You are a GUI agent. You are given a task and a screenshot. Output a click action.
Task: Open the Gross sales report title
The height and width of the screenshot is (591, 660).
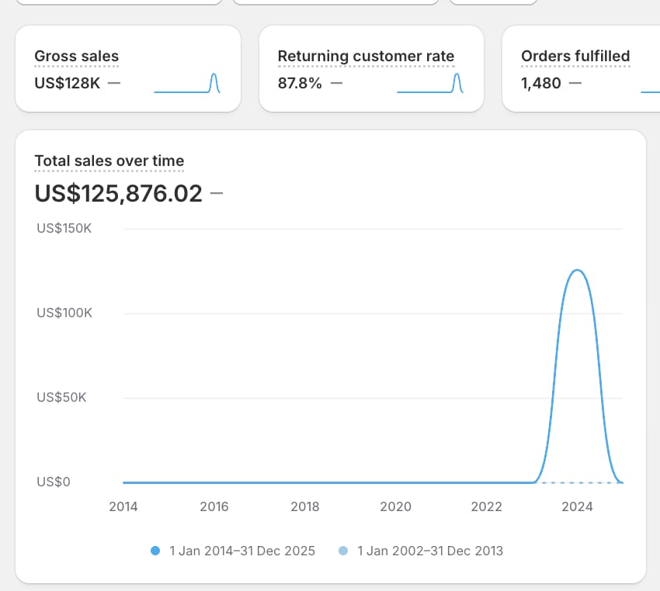76,56
